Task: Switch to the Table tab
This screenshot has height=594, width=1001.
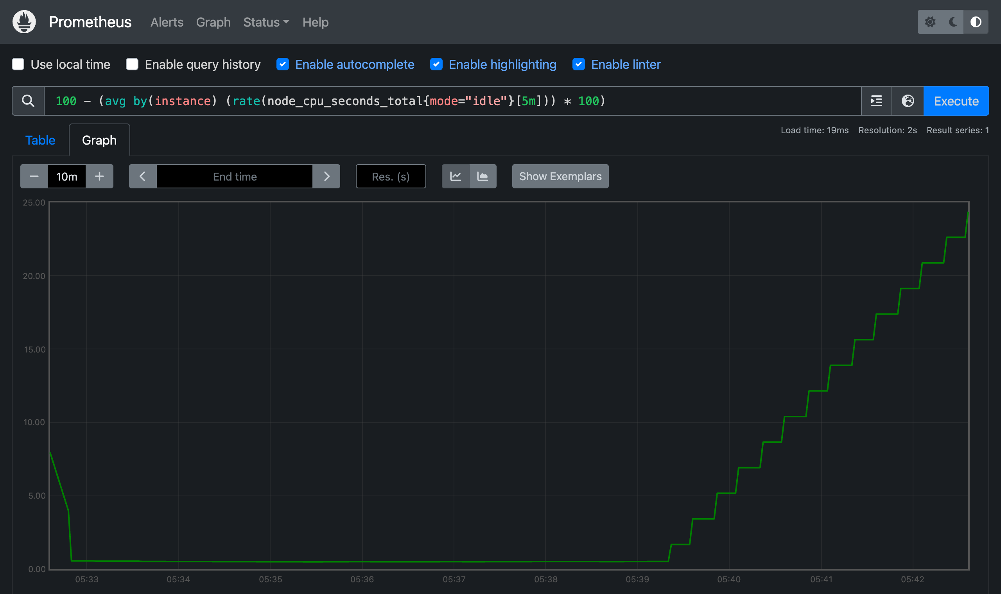Action: [x=40, y=140]
